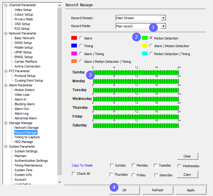This screenshot has width=213, height=196.
Task: Click the Monday schedule time bar
Action: [x=136, y=81]
